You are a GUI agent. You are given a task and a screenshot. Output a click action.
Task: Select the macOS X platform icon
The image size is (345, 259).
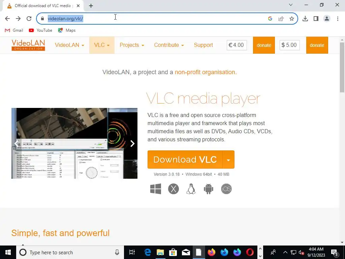174,189
